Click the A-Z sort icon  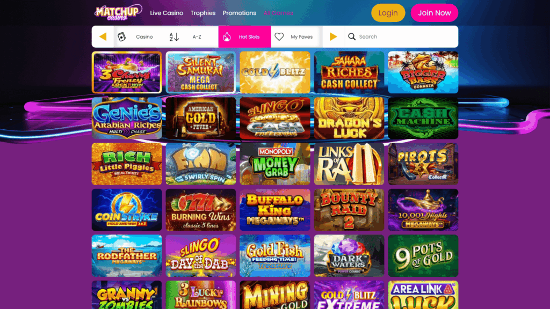pyautogui.click(x=174, y=36)
